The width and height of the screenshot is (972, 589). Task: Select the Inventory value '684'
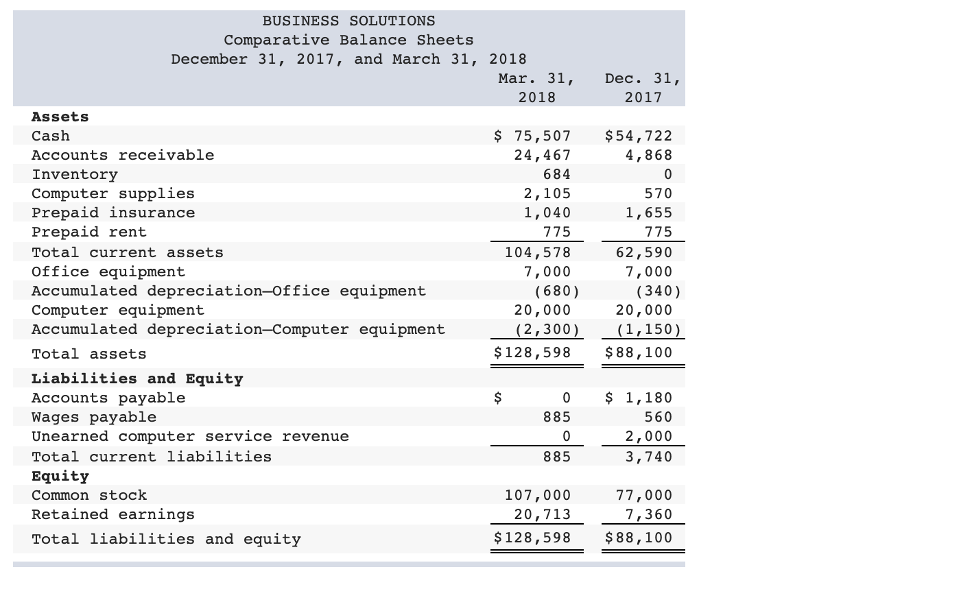pyautogui.click(x=557, y=174)
